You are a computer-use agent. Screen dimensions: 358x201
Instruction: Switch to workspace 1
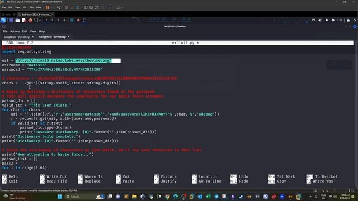[x=46, y=20]
